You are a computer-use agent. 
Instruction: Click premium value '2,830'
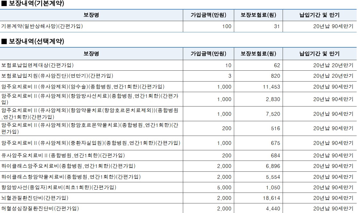[273, 99]
